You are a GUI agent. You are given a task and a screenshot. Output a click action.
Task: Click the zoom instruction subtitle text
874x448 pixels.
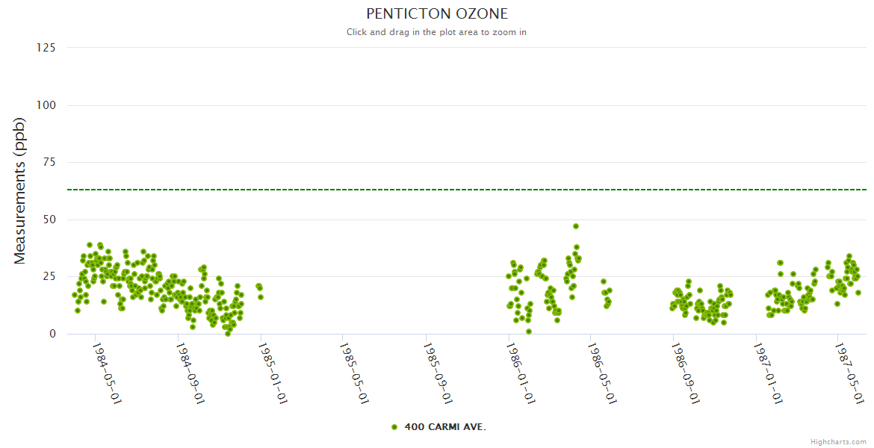tap(436, 32)
